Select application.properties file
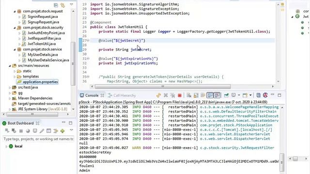310x174 pixels. pyautogui.click(x=40, y=82)
